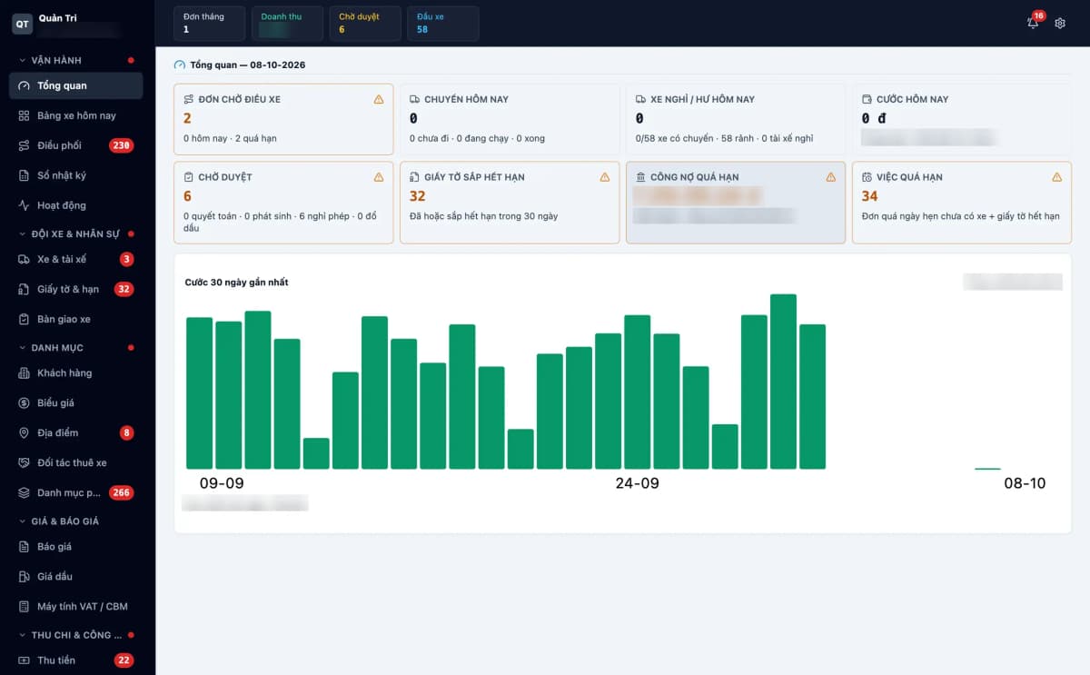This screenshot has width=1090, height=675.
Task: Open the ĐƠN CHỜ ĐIỀU XE card
Action: (x=283, y=119)
